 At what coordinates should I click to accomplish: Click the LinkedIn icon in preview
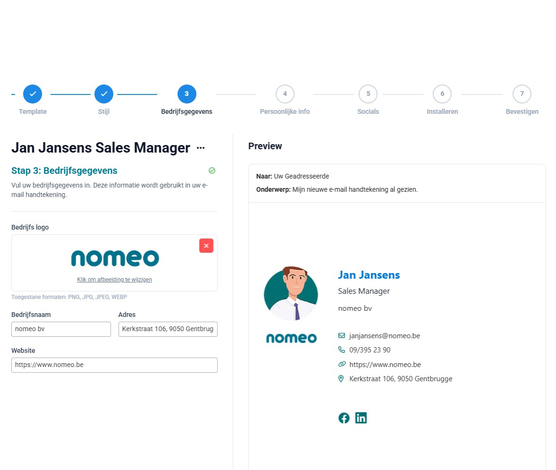pos(361,418)
